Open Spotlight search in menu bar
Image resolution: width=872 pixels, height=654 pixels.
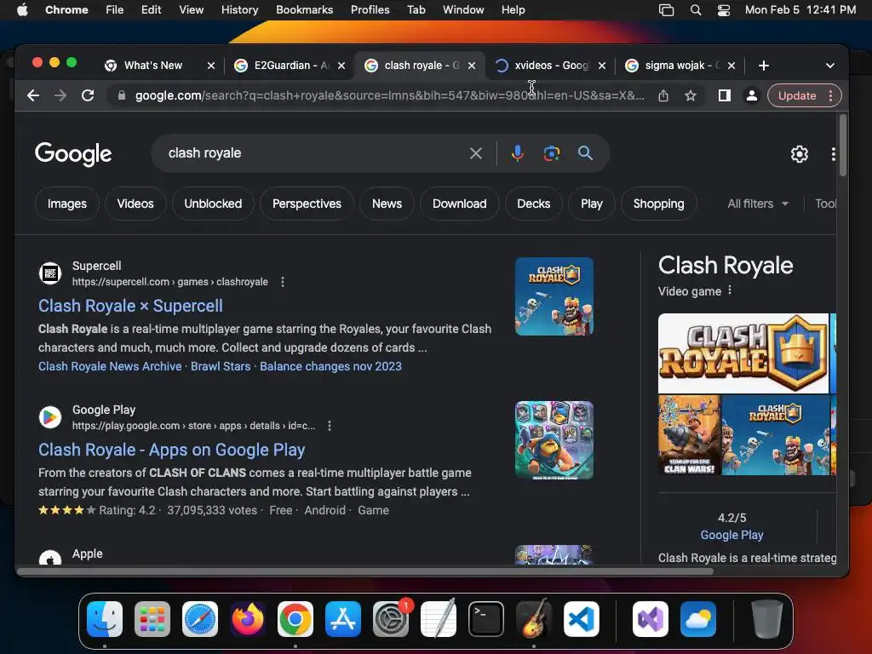(695, 10)
